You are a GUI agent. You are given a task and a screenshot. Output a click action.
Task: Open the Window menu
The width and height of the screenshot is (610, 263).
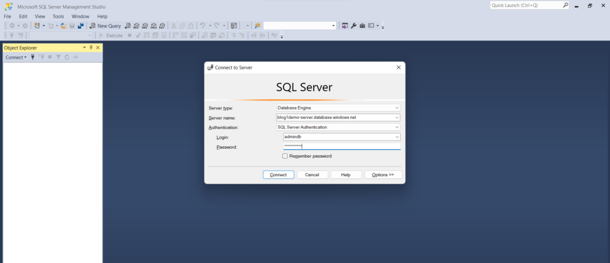80,16
